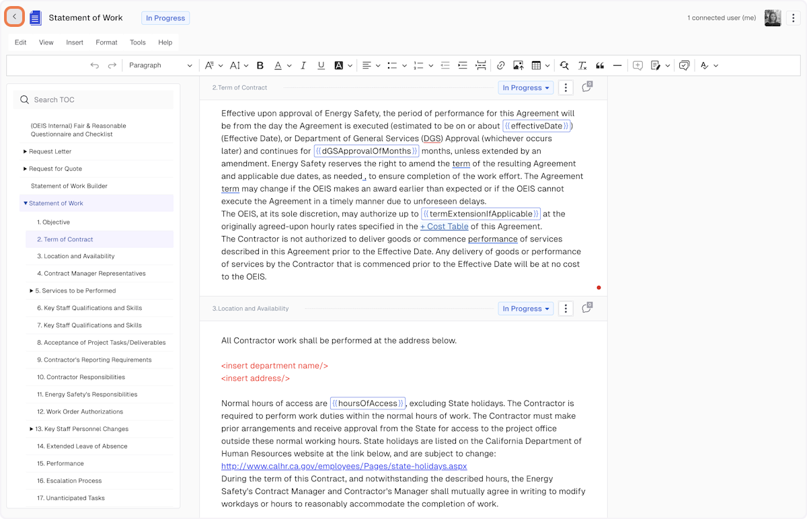807x519 pixels.
Task: Open Term of Contract section three-dot menu
Action: [566, 87]
